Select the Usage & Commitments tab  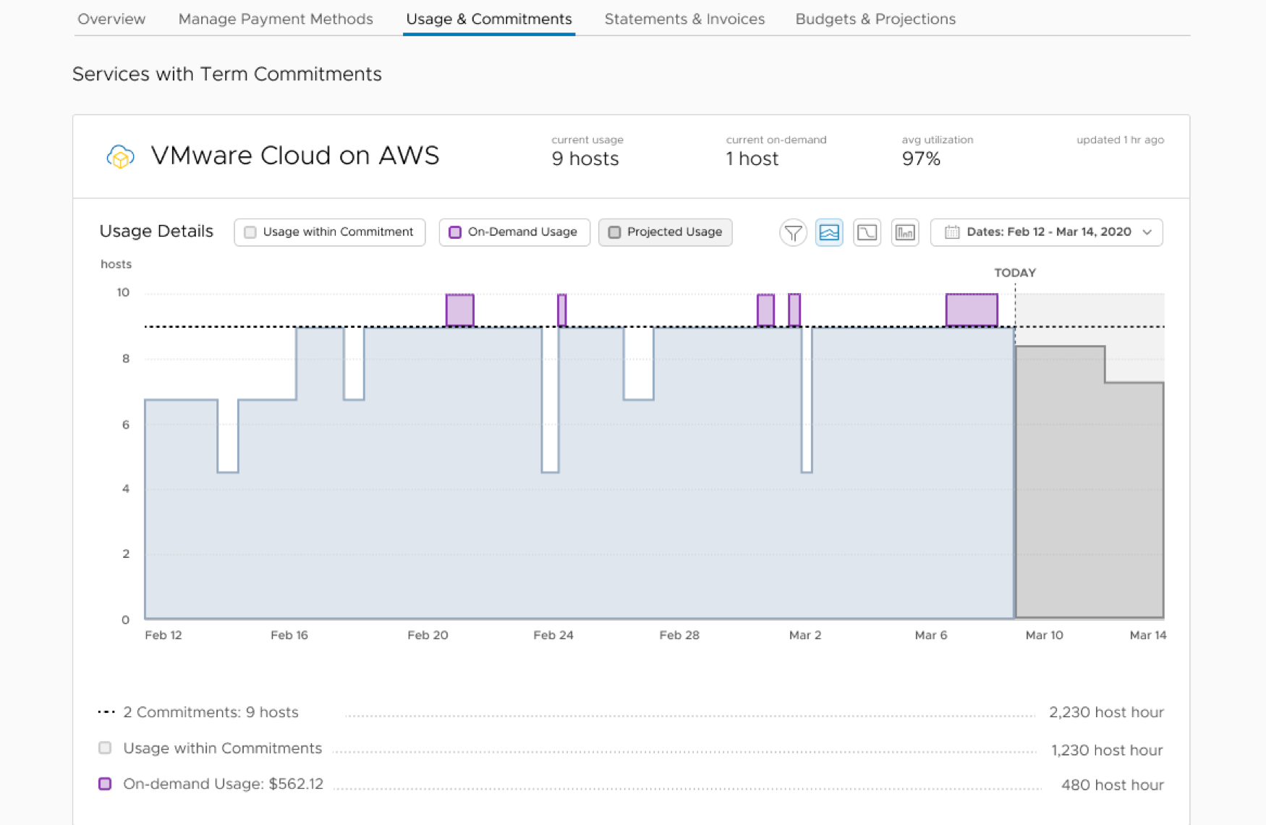(x=489, y=19)
